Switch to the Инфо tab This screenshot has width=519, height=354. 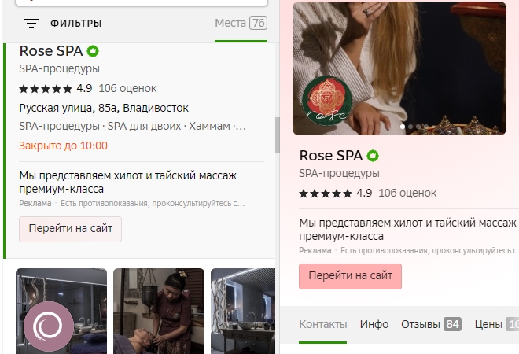(x=374, y=324)
